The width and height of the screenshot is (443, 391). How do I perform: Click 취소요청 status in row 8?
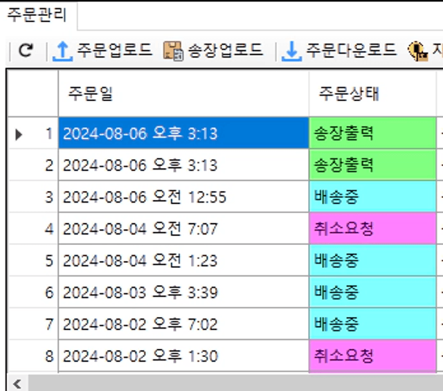[372, 356]
